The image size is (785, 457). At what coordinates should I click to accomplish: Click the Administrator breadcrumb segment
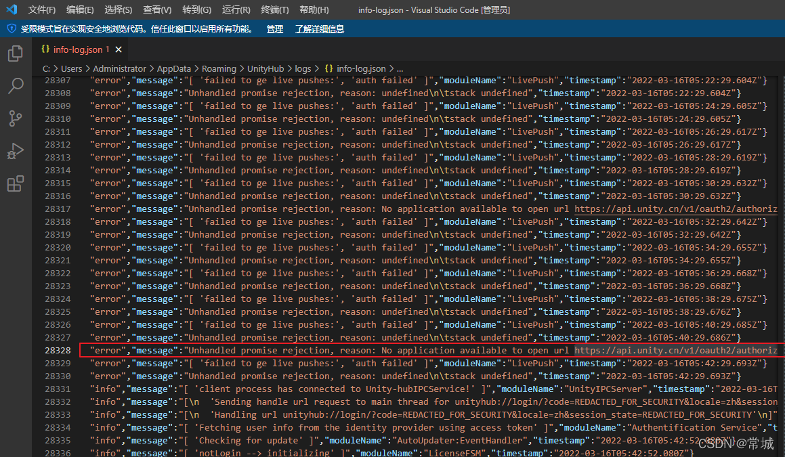120,68
